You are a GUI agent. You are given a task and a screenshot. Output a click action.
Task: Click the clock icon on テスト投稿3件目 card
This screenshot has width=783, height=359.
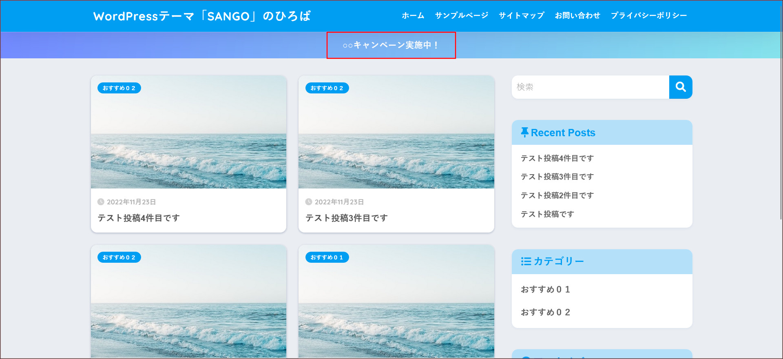click(x=309, y=202)
